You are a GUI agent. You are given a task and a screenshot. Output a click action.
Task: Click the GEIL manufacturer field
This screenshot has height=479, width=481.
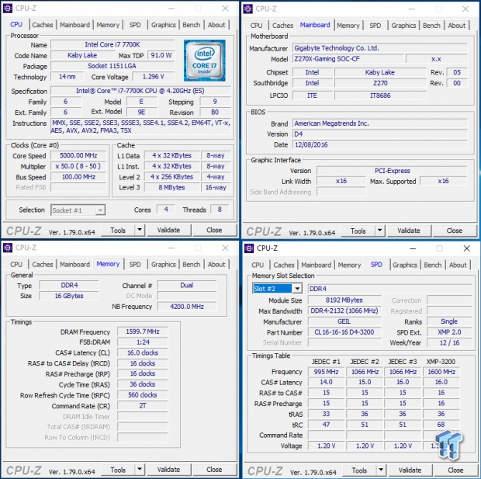(344, 321)
